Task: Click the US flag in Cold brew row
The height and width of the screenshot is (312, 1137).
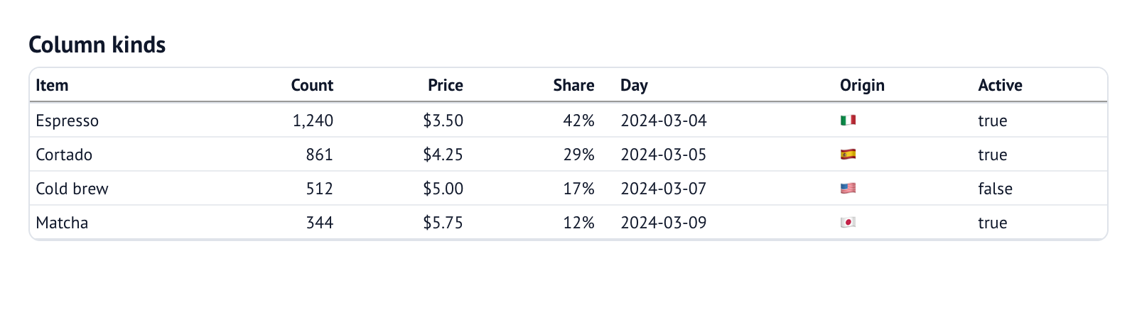Action: [848, 189]
